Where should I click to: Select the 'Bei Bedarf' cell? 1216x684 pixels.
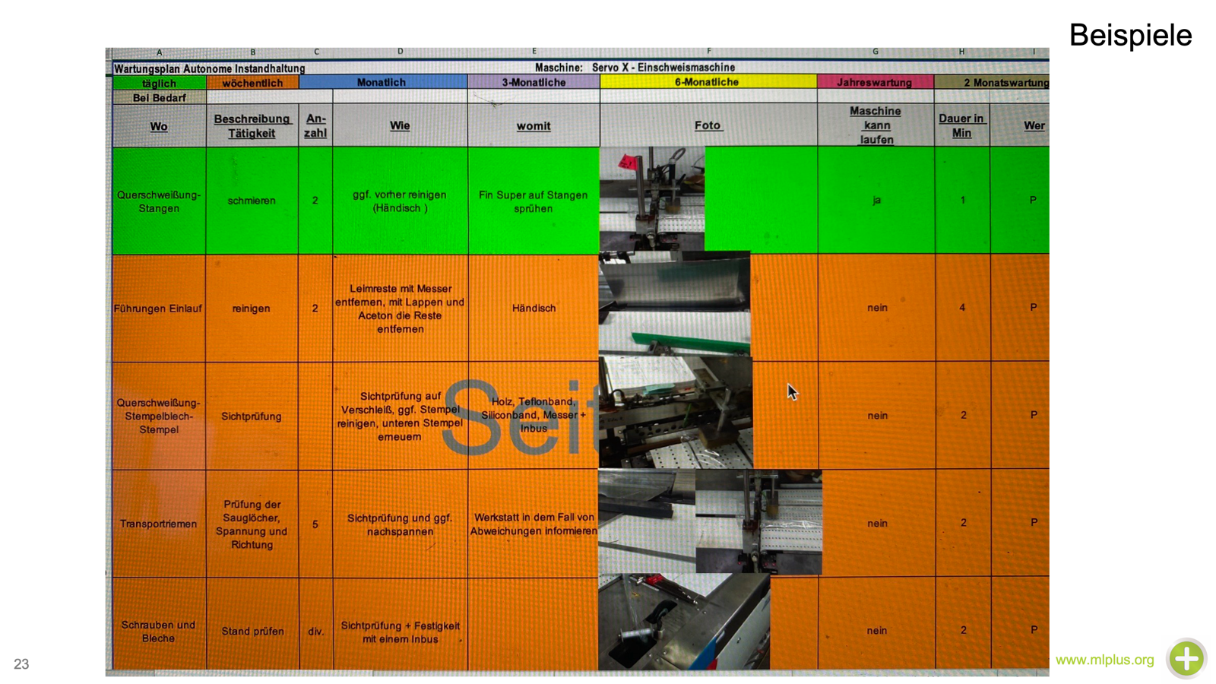[x=159, y=97]
